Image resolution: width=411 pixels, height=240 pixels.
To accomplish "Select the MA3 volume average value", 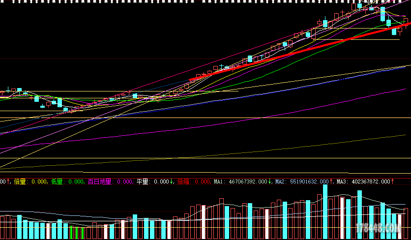I will 363,182.
